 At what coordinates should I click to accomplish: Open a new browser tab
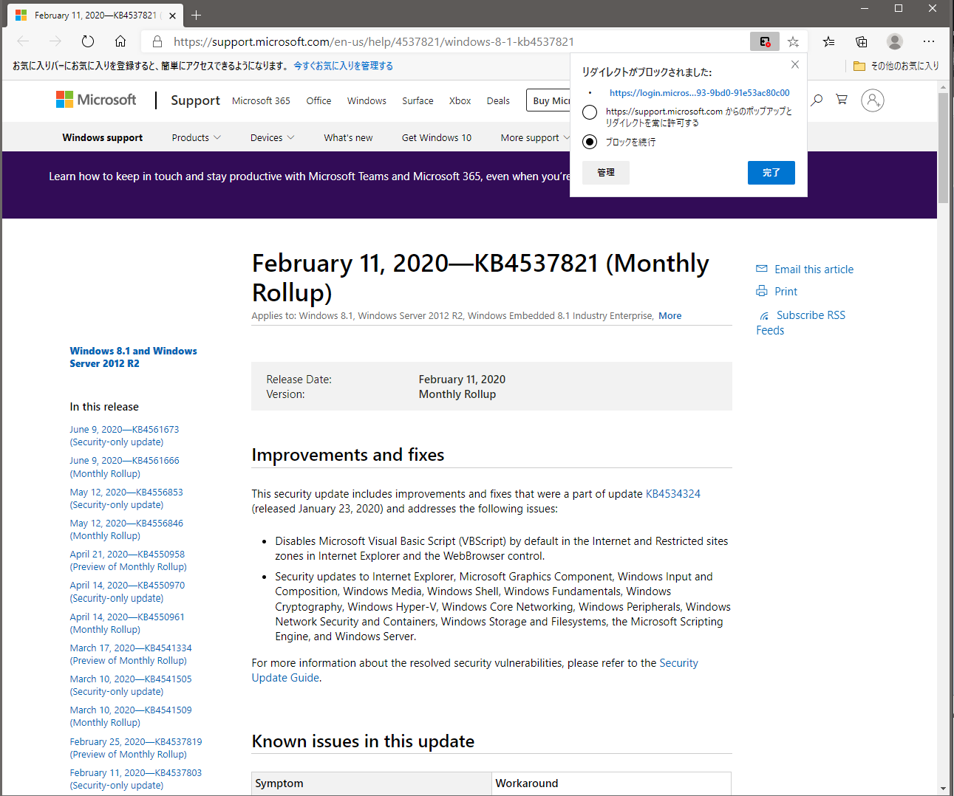[x=196, y=15]
